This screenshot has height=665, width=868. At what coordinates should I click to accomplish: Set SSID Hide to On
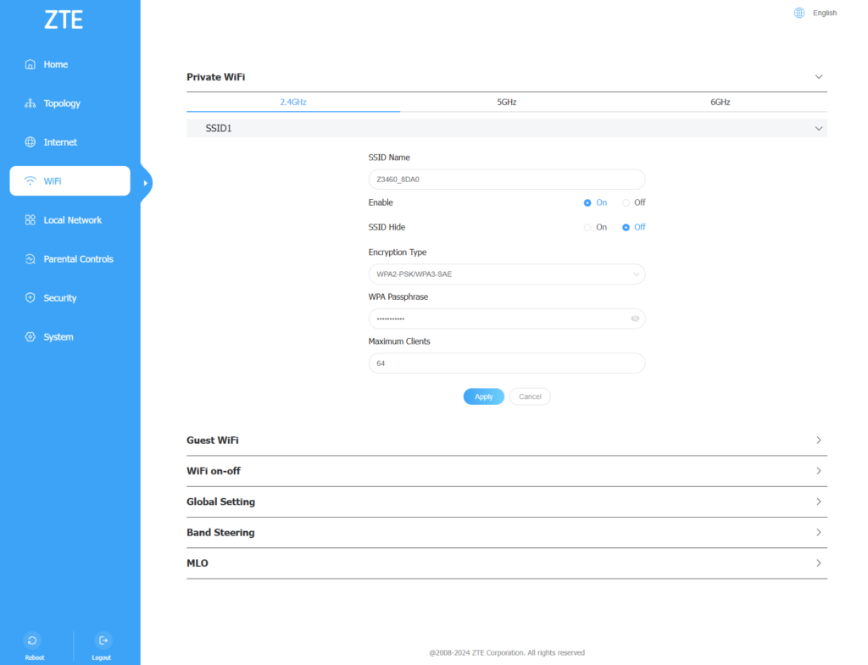point(587,228)
